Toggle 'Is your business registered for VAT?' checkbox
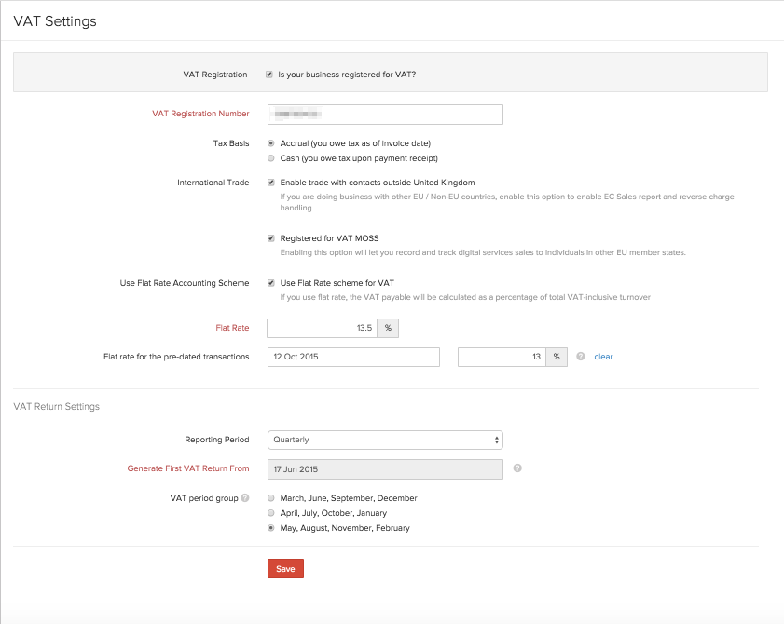 pyautogui.click(x=269, y=75)
